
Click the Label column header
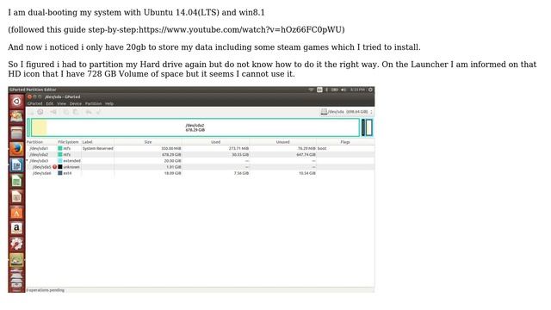[97, 142]
